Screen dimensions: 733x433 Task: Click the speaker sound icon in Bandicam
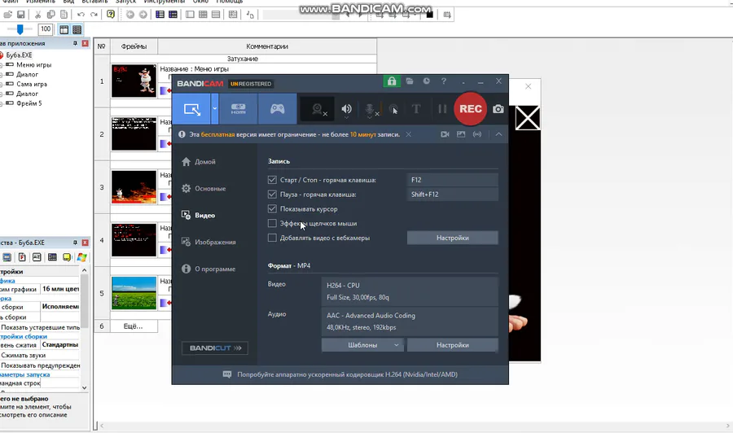coord(346,109)
